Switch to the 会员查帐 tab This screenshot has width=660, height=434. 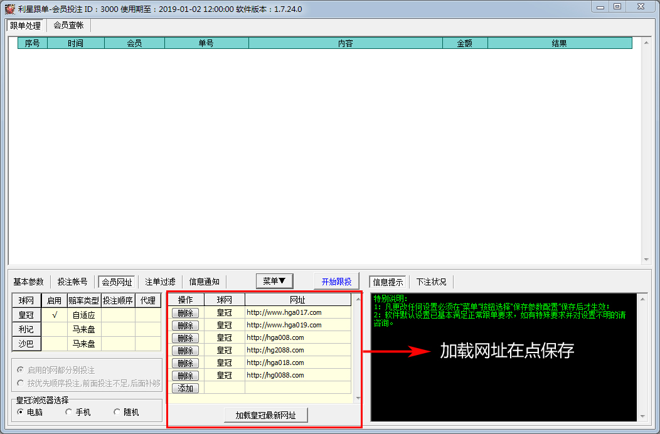pos(68,25)
